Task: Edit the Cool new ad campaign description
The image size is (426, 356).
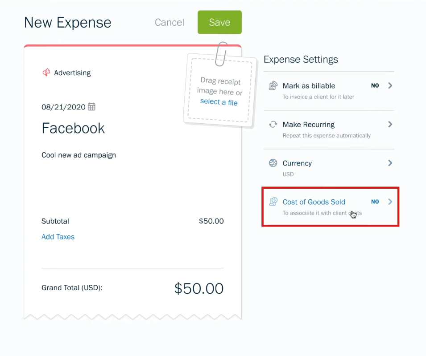Action: click(79, 155)
